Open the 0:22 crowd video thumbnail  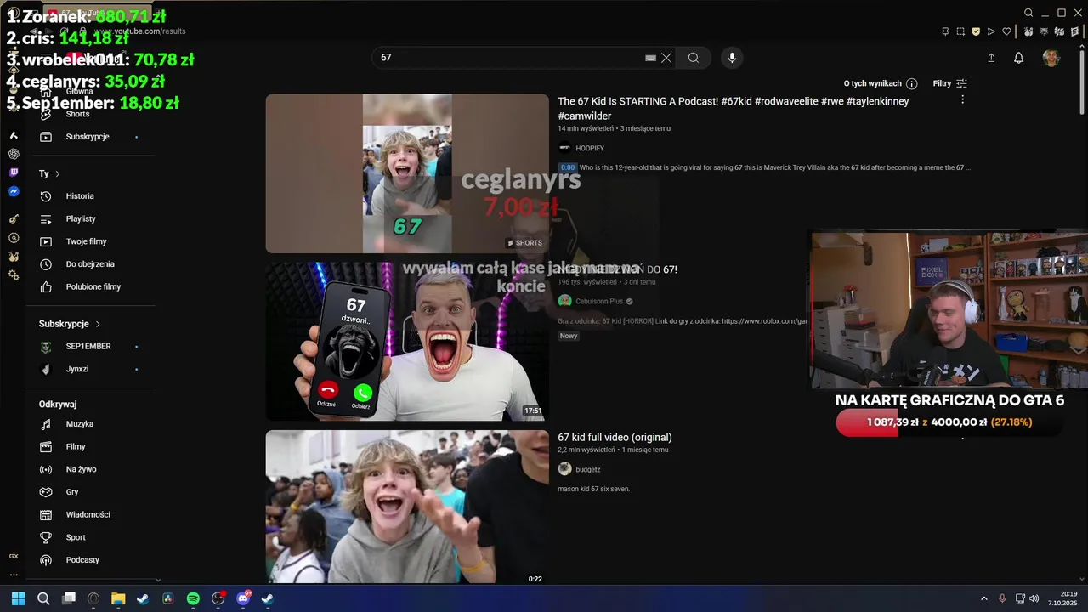coord(407,507)
